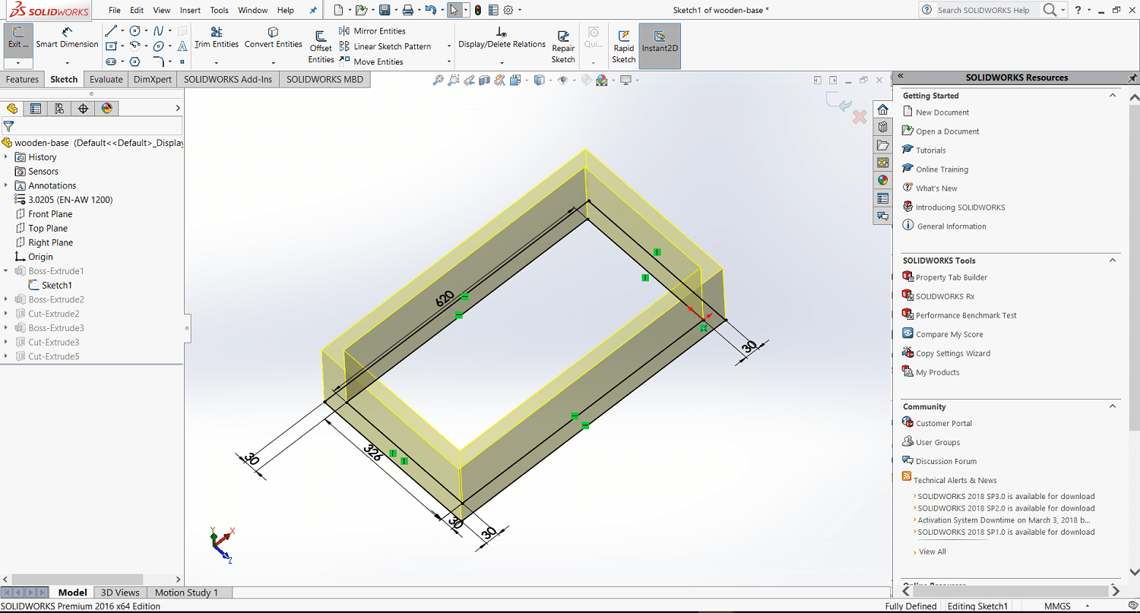Expand the History tree node
1140x613 pixels.
point(6,157)
